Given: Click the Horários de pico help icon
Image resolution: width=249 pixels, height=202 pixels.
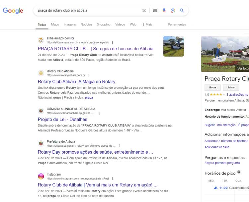Looking at the screenshot, I should click(x=239, y=172).
